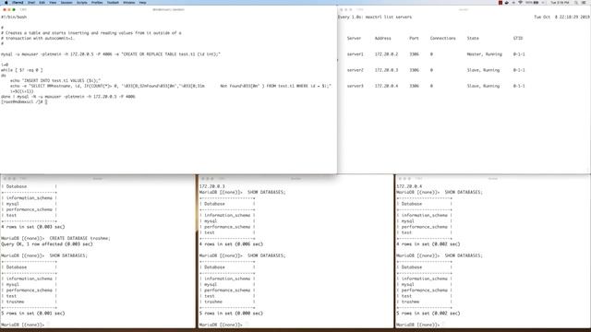Open the Apple menu

click(x=6, y=2)
